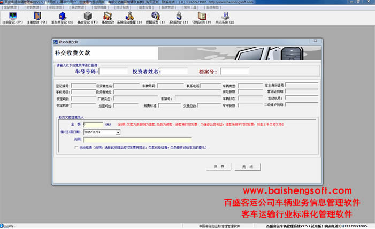Click the 关闭 button in the dialog
The height and width of the screenshot is (229, 375).
coord(248,166)
